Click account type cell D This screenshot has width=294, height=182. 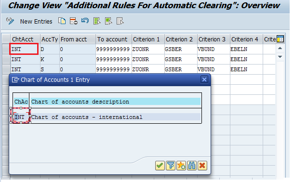click(50, 49)
